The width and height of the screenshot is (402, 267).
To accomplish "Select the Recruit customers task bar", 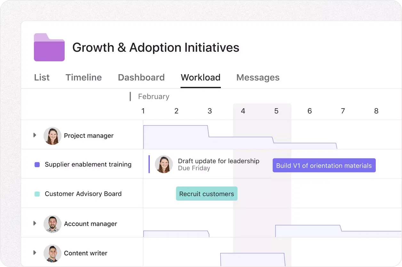I will pyautogui.click(x=206, y=194).
